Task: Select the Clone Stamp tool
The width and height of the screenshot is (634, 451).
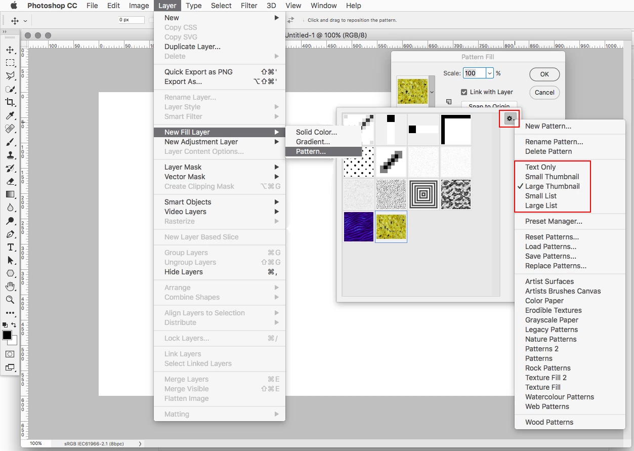Action: pos(10,155)
